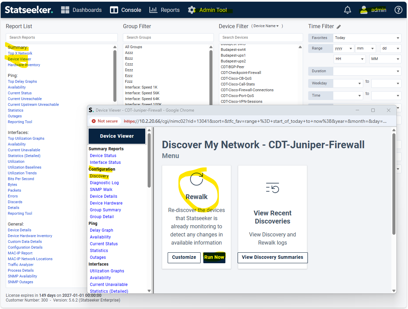408x309 pixels.
Task: Open the Top X Network report
Action: click(x=20, y=53)
